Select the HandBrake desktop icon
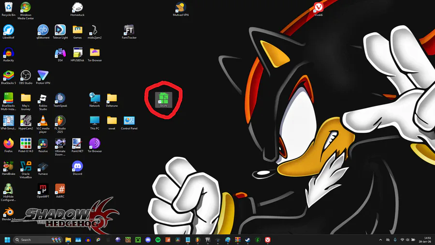The width and height of the screenshot is (435, 245). click(x=8, y=168)
